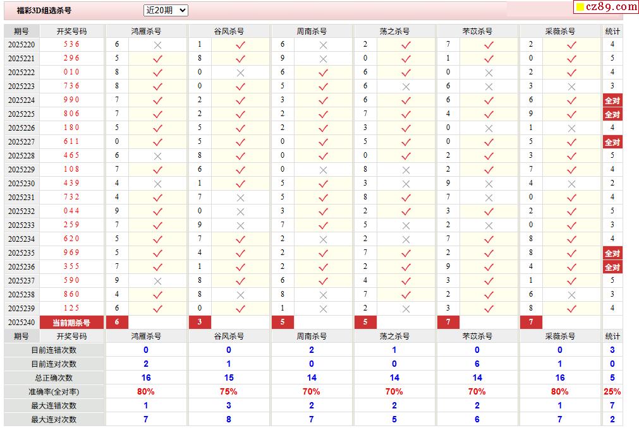Image resolution: width=639 pixels, height=428 pixels.
Task: Click draw number 536
Action: pyautogui.click(x=71, y=44)
